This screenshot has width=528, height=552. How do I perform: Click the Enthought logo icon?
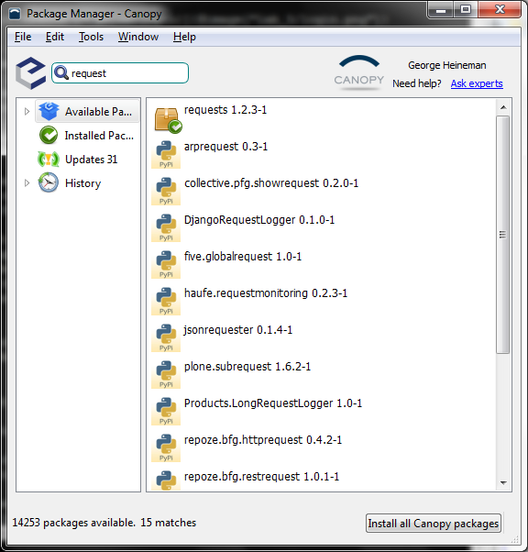(30, 72)
